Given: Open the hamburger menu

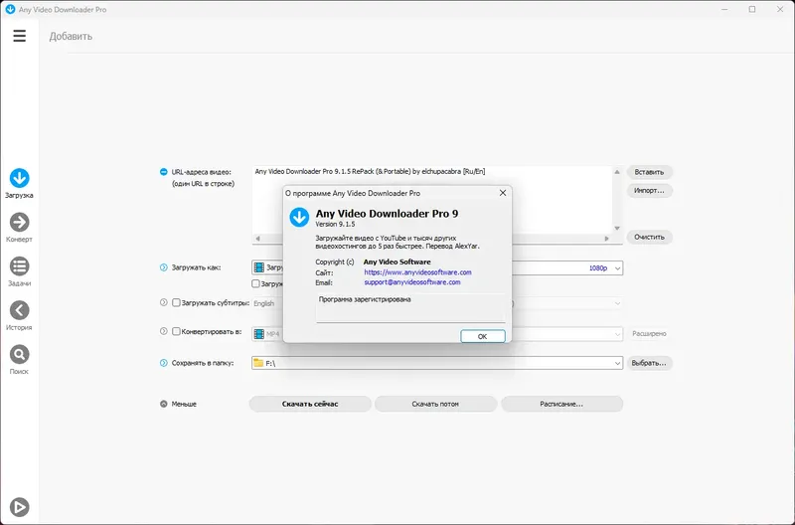Looking at the screenshot, I should pyautogui.click(x=19, y=36).
